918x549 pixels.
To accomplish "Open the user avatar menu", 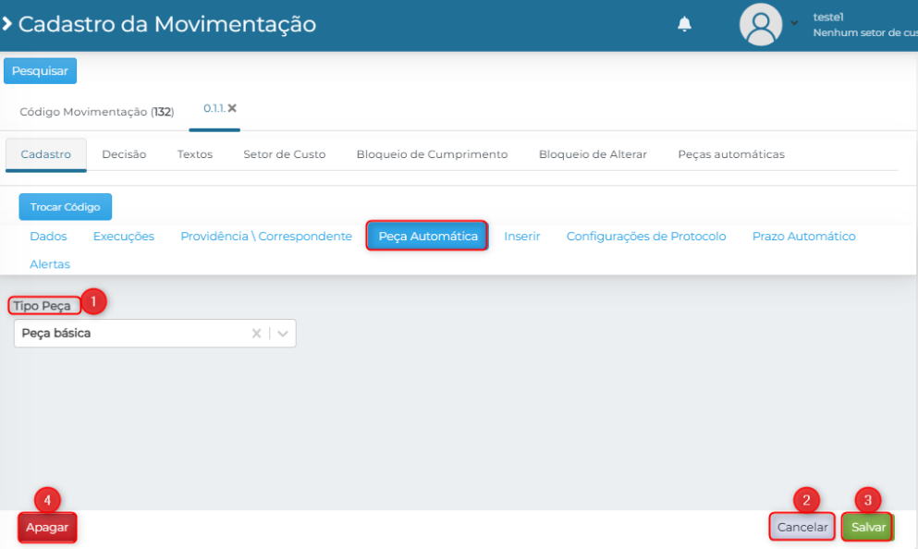I will pyautogui.click(x=761, y=25).
